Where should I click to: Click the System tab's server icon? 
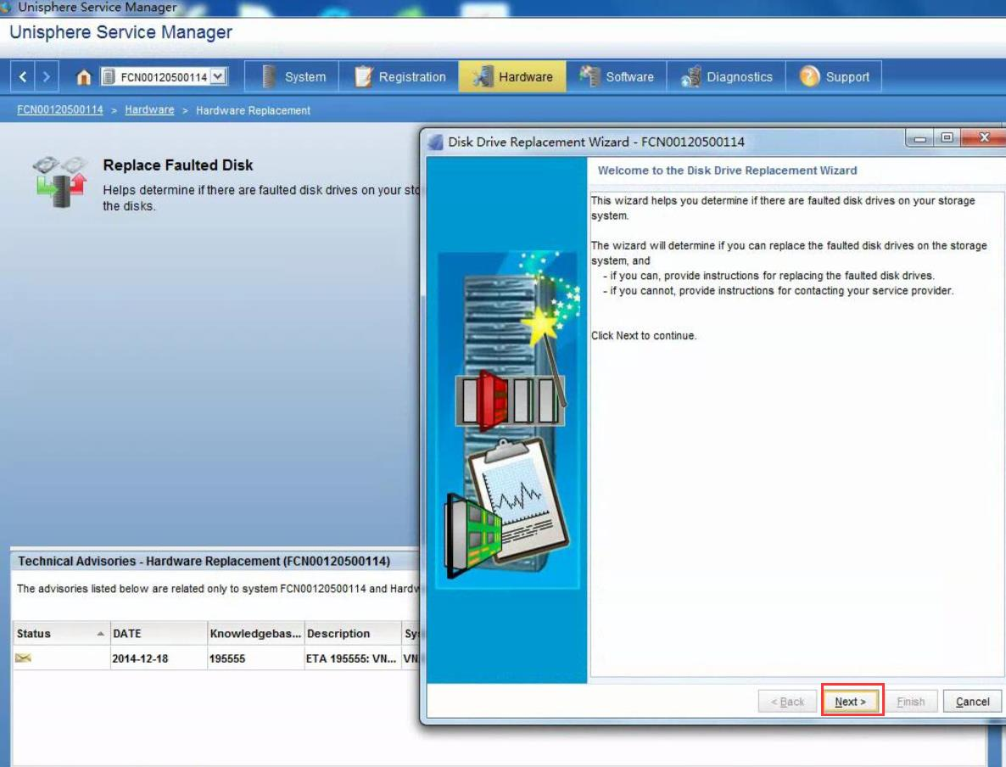[x=270, y=76]
